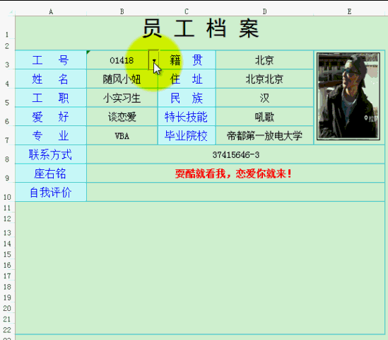Select cell containing 小实习生

click(122, 98)
